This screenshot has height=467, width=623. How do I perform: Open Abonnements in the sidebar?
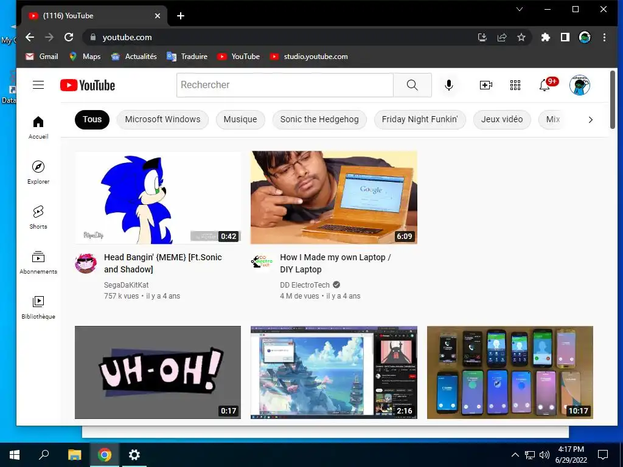[38, 262]
